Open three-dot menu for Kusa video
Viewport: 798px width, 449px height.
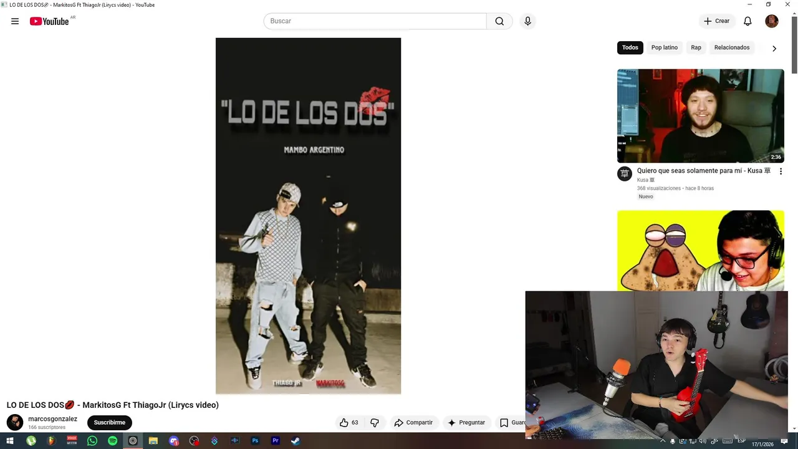click(x=781, y=171)
